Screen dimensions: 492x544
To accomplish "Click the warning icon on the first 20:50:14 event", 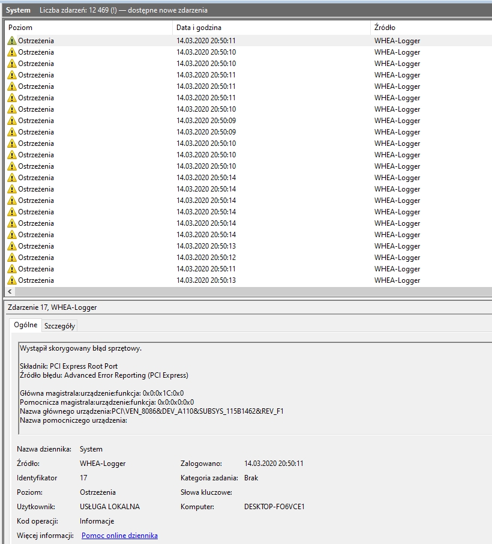I will pos(13,177).
